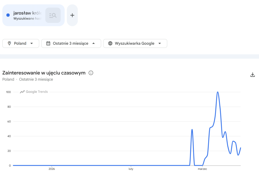Click the luty label on time axis
This screenshot has height=178, width=259.
click(131, 169)
